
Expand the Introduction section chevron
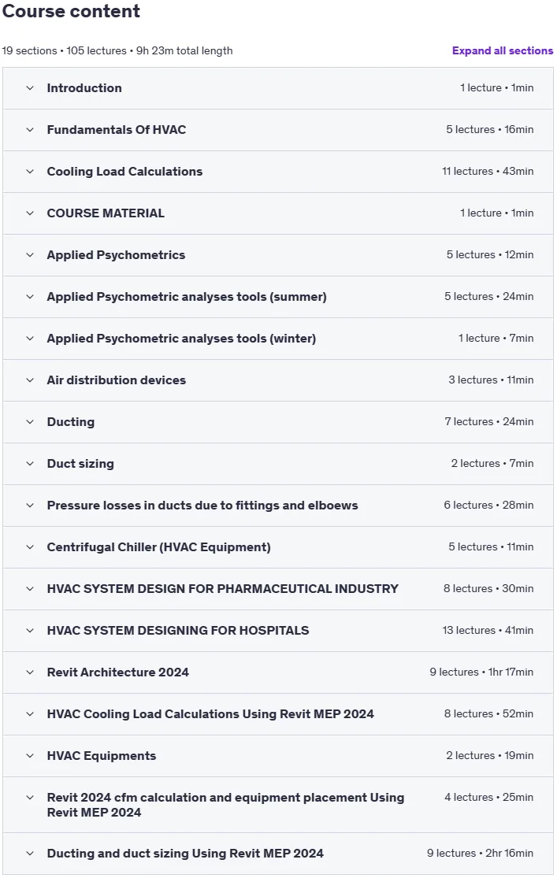(x=30, y=88)
